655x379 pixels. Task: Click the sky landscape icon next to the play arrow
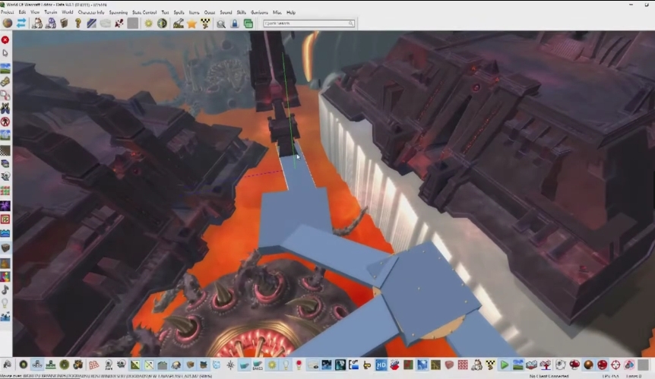[517, 365]
